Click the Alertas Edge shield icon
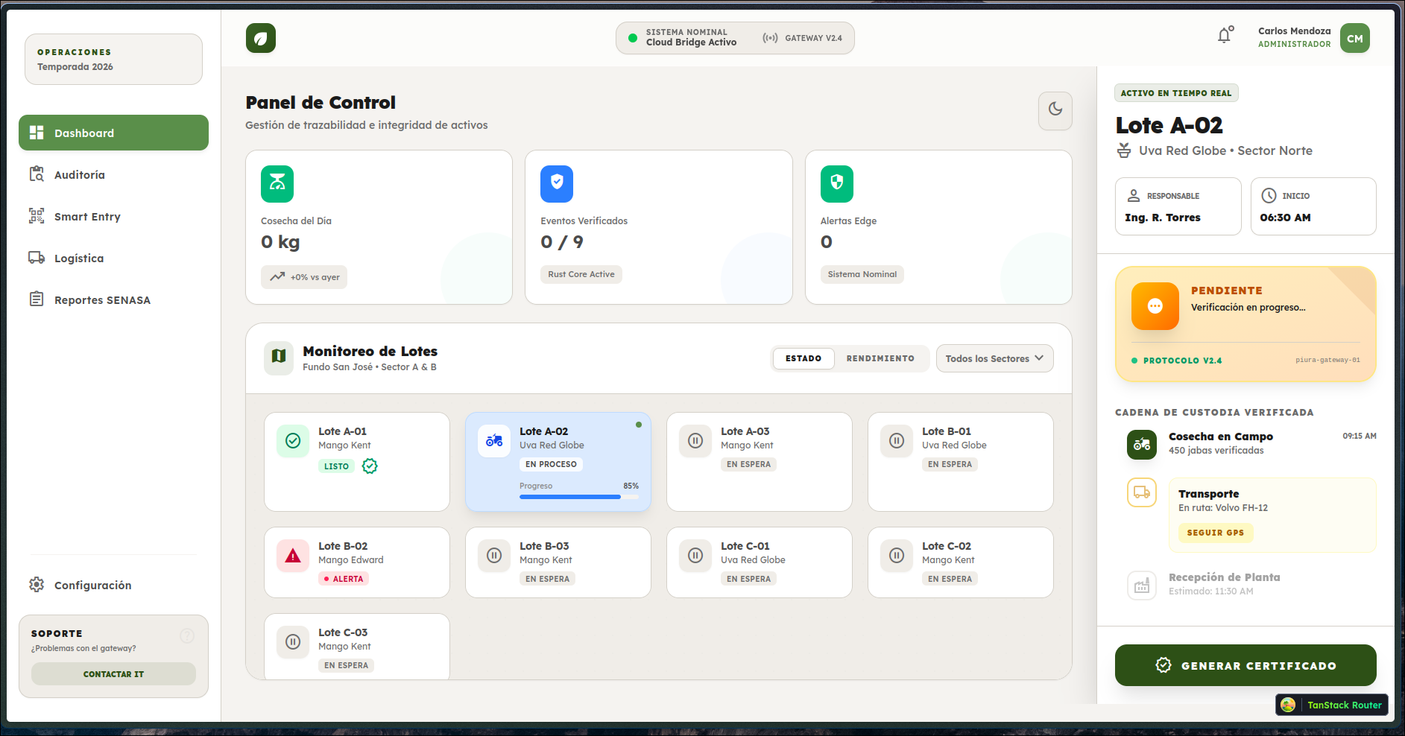 pyautogui.click(x=837, y=184)
